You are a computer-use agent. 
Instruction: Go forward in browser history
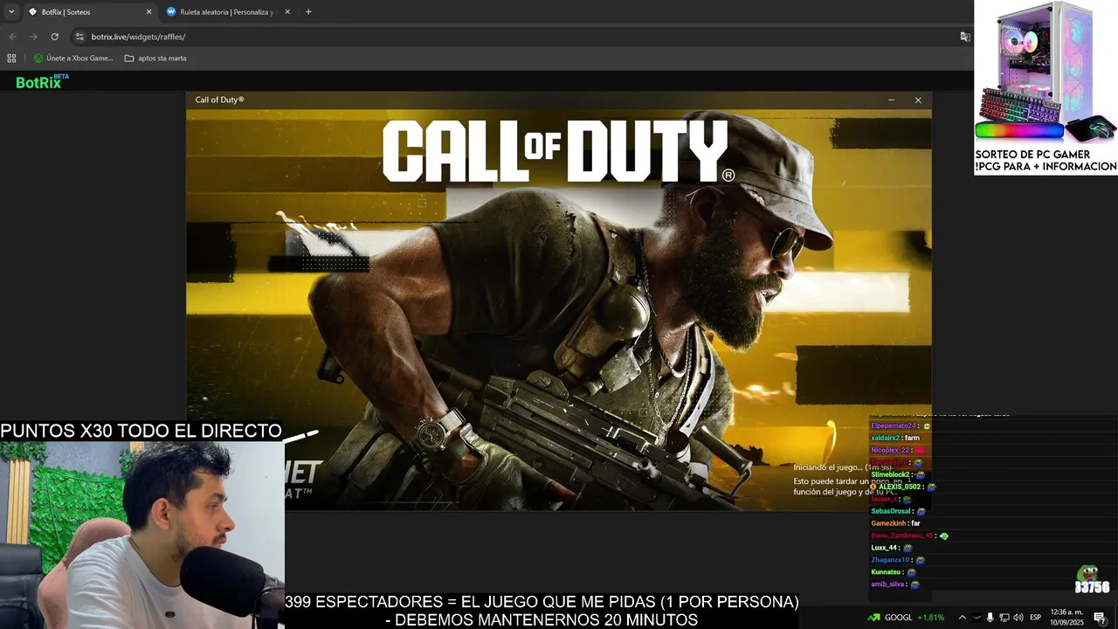click(33, 37)
